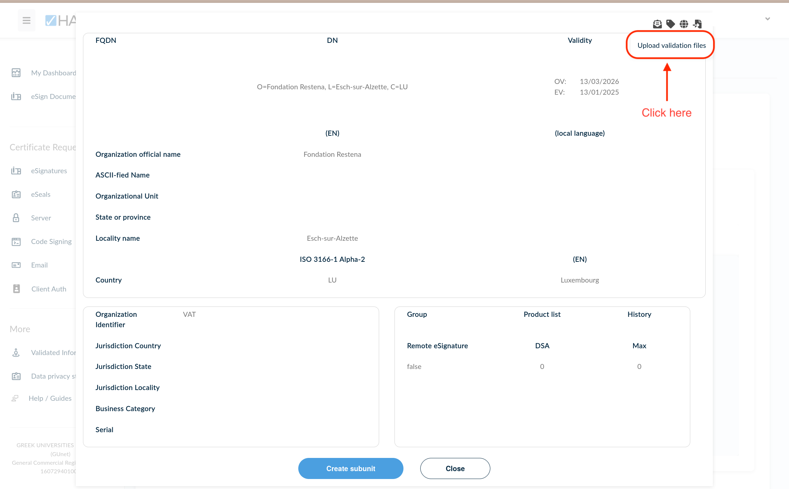789x489 pixels.
Task: Open eSignatures in sidebar menu
Action: click(49, 171)
